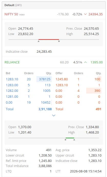Image resolution: width=107 pixels, height=177 pixels.
Task: Click NIFTY indicative close 24,283.45
Action: (x=44, y=52)
